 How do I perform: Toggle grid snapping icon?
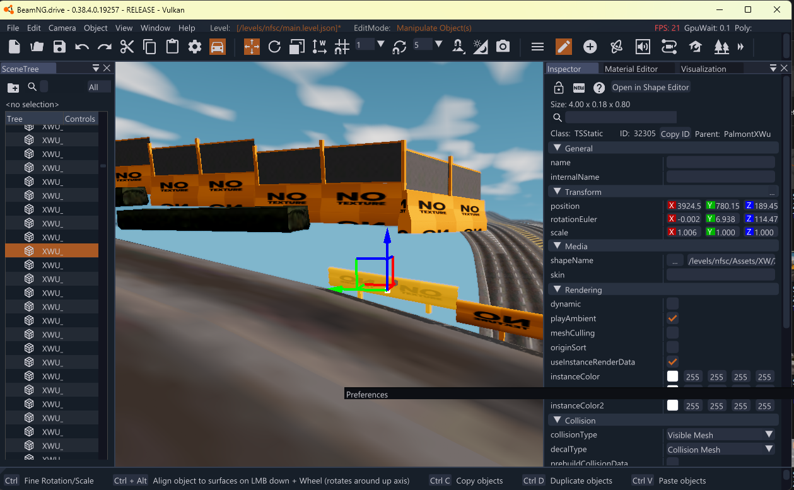(342, 47)
